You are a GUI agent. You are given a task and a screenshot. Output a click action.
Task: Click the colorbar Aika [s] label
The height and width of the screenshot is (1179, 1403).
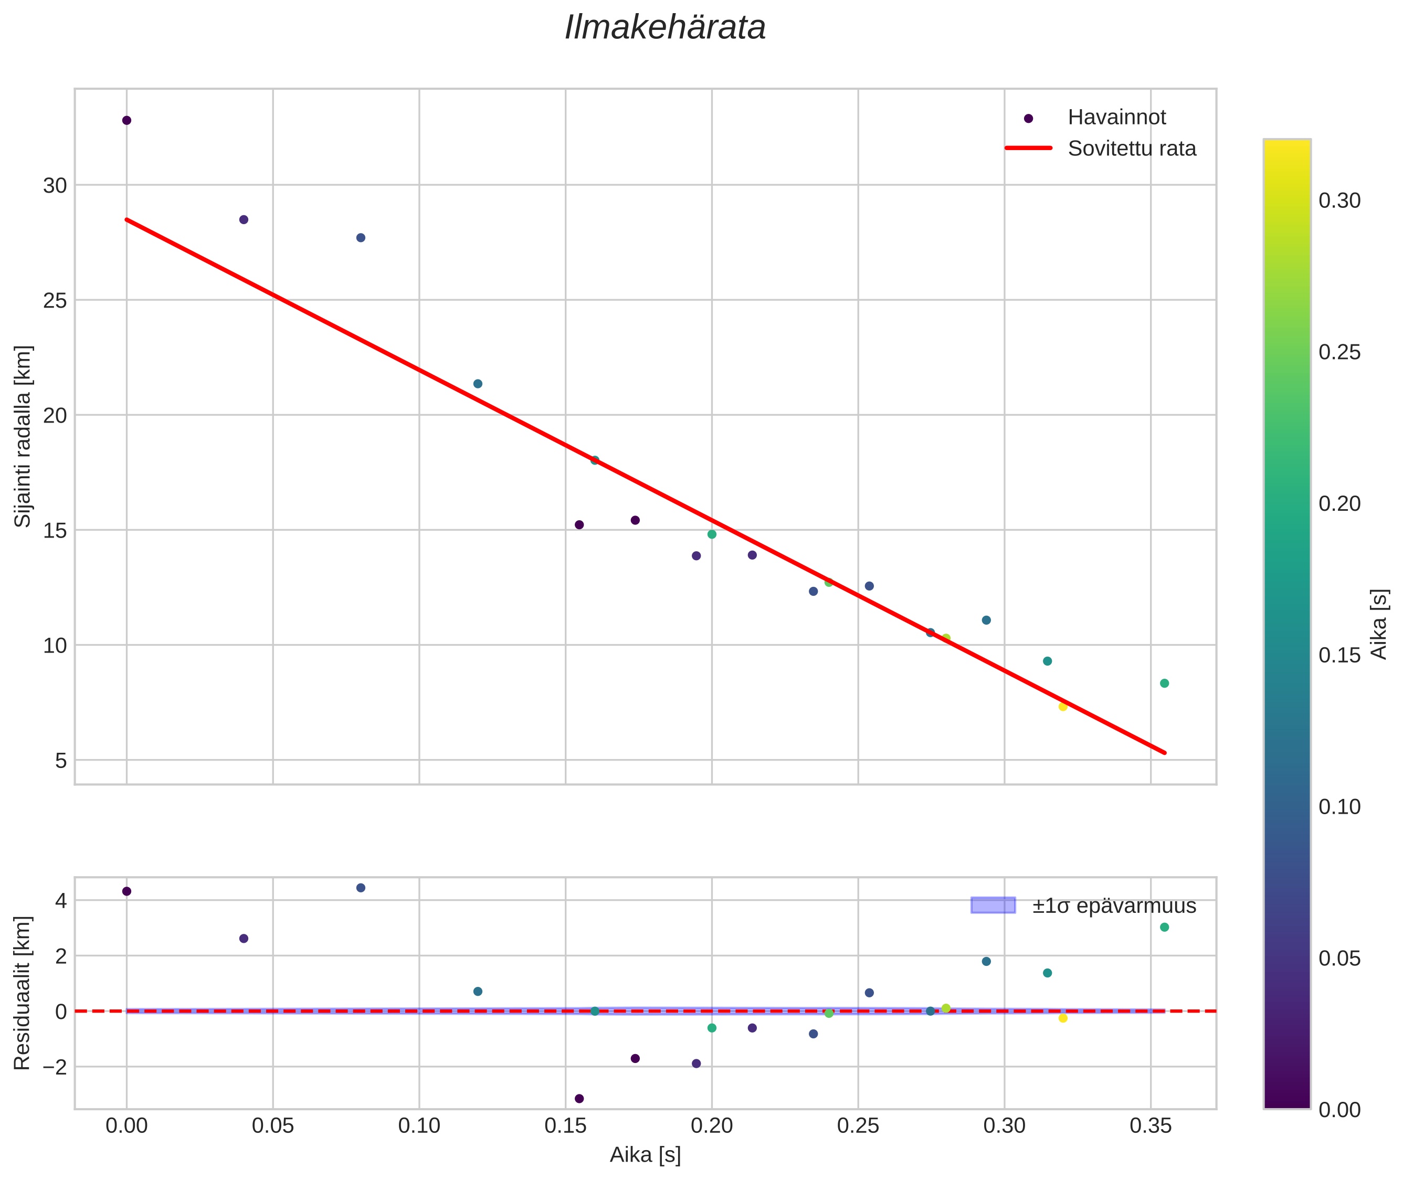point(1379,624)
